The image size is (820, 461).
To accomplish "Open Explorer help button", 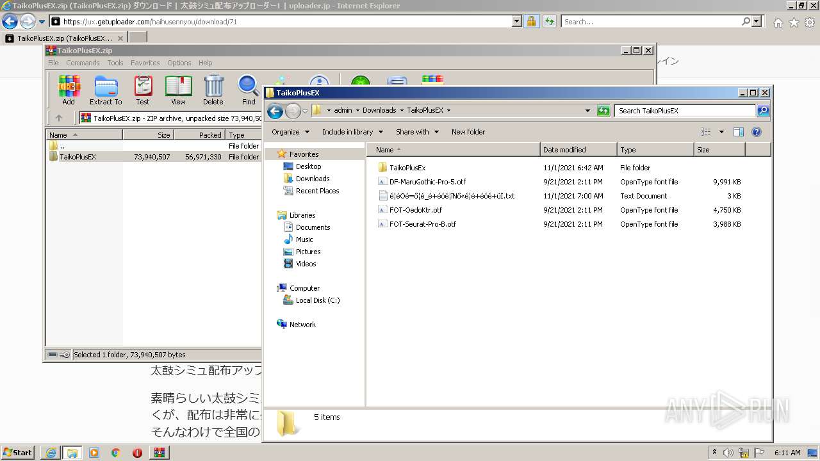I will 756,132.
